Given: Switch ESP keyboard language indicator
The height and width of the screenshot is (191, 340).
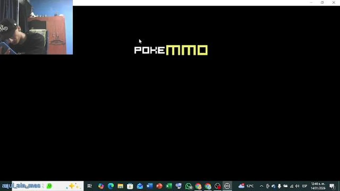Looking at the screenshot, I should (x=305, y=186).
